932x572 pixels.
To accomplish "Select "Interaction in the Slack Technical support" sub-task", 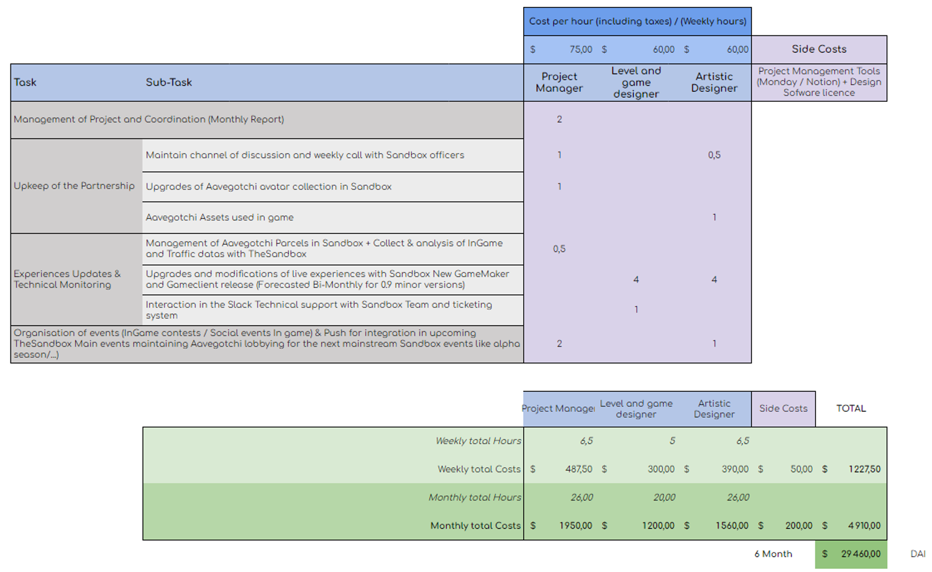I will pos(318,310).
